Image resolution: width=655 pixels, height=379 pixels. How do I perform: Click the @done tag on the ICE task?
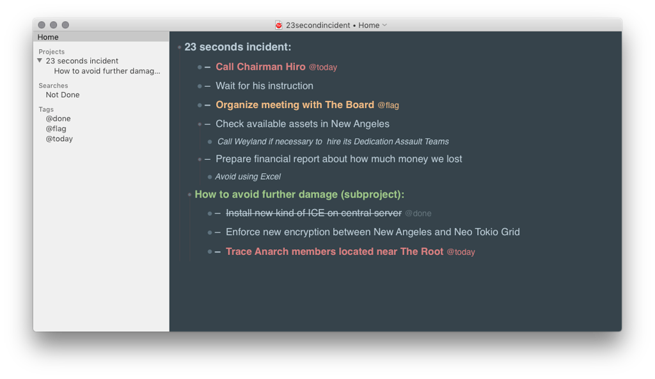coord(418,213)
